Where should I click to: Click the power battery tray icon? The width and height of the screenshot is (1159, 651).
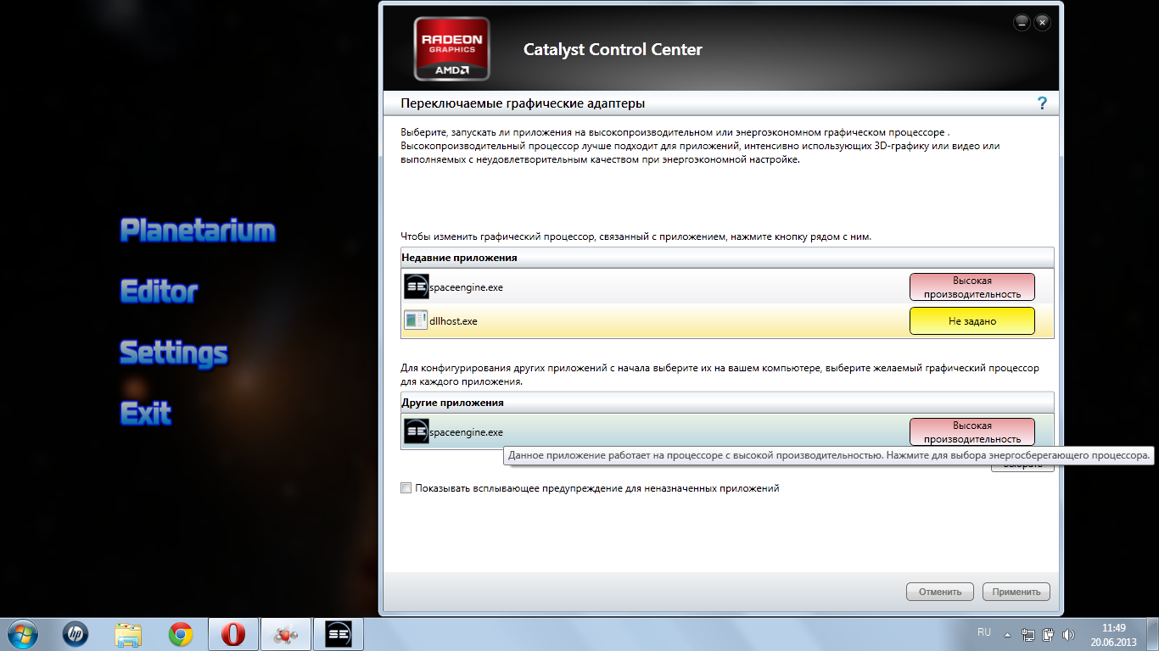point(1049,634)
